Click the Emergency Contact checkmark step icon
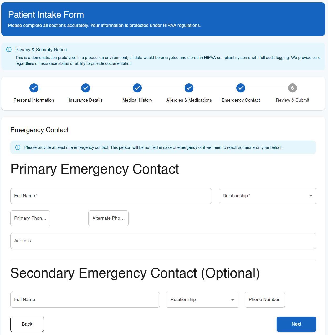 pyautogui.click(x=241, y=88)
